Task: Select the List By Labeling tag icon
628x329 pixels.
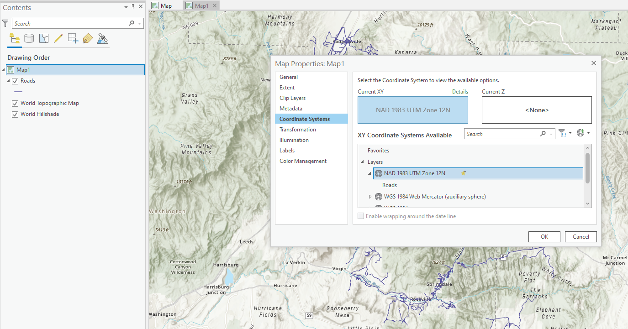Action: click(x=87, y=38)
